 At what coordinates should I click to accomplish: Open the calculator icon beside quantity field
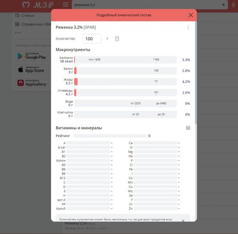pos(117,38)
